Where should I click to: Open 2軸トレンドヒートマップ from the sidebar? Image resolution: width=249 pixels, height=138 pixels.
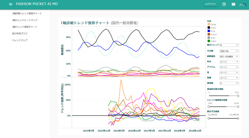point(26,20)
